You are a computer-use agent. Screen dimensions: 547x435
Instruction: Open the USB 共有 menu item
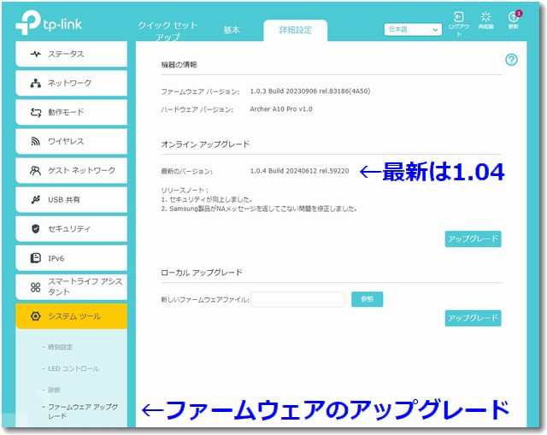click(71, 199)
